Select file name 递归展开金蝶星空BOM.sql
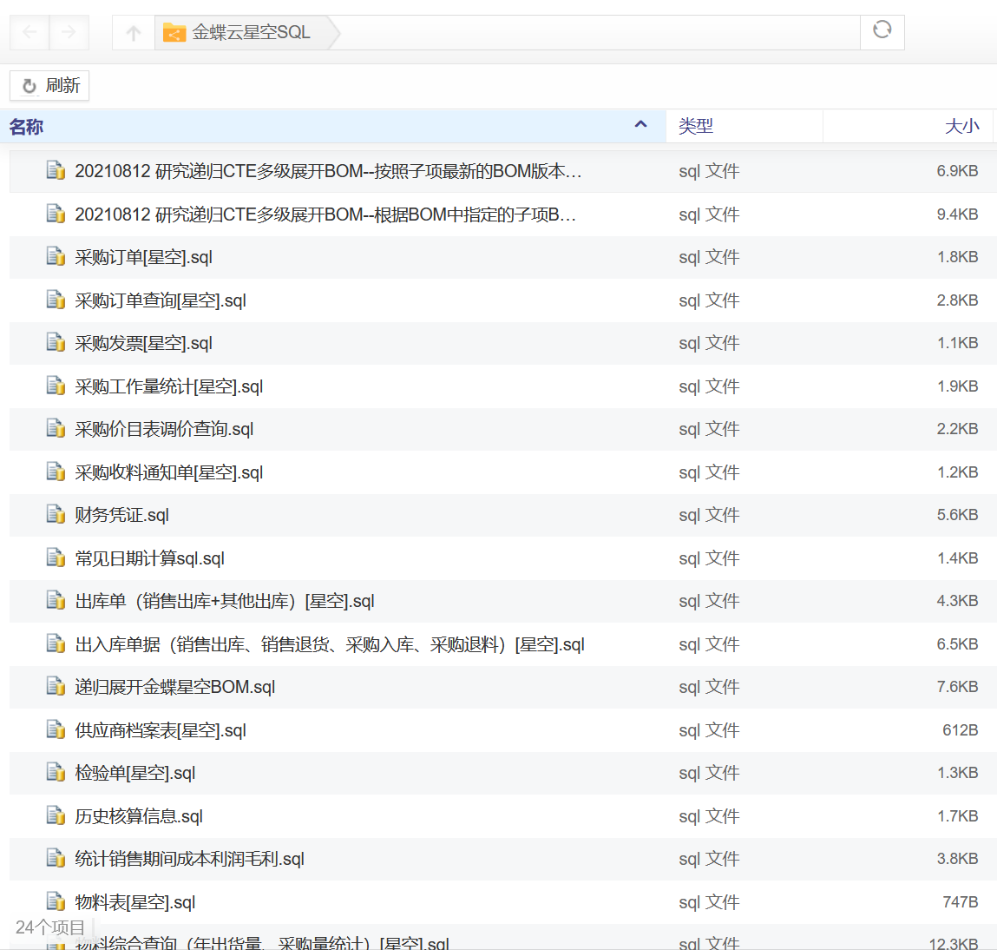 pyautogui.click(x=175, y=687)
